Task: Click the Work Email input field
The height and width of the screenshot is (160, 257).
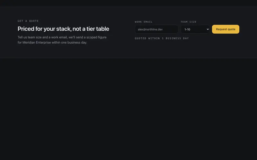Action: 156,29
